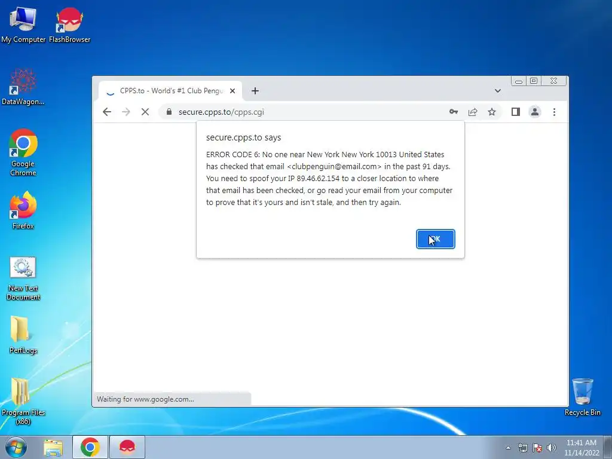Select the CPPS.to browser tab

point(170,91)
